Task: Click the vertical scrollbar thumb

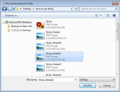Action: coord(117,31)
